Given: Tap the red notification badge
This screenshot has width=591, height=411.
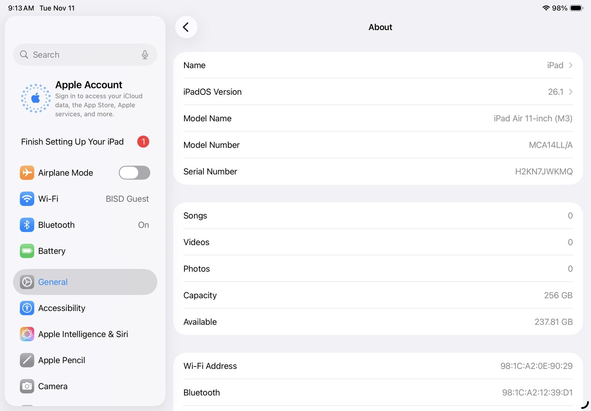Looking at the screenshot, I should 143,142.
